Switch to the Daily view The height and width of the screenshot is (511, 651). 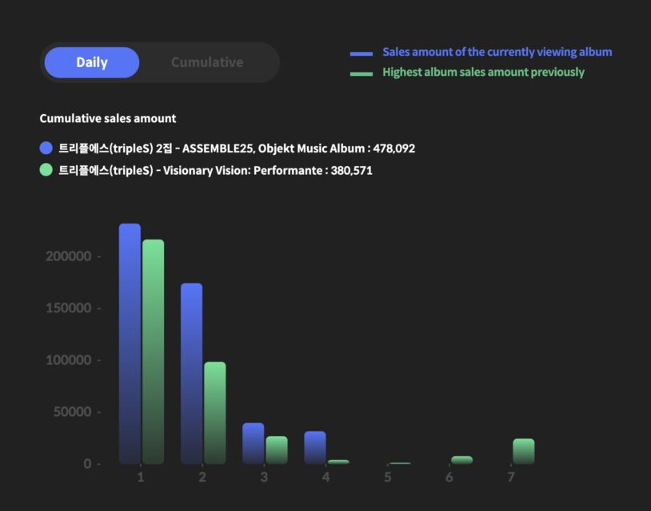92,62
